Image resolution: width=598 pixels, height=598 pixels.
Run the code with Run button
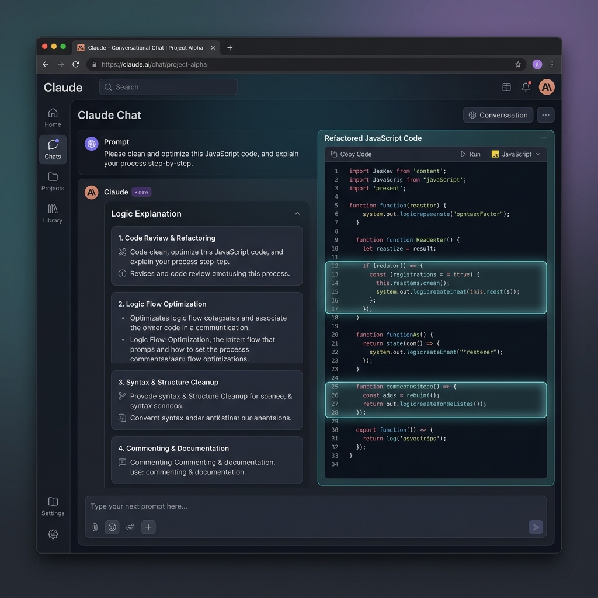pos(470,154)
